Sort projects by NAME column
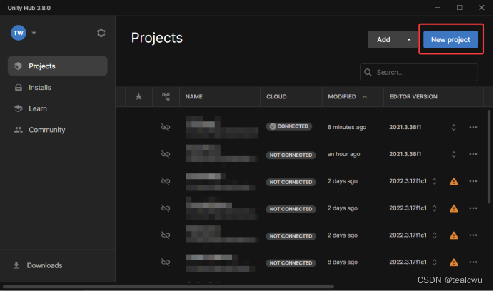The width and height of the screenshot is (494, 291). (193, 97)
